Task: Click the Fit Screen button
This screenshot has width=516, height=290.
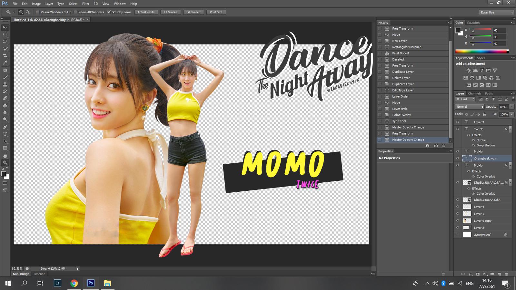Action: pos(170,12)
